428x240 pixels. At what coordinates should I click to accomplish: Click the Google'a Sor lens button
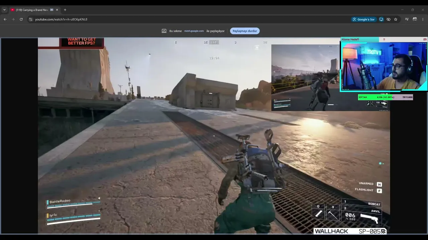point(363,19)
